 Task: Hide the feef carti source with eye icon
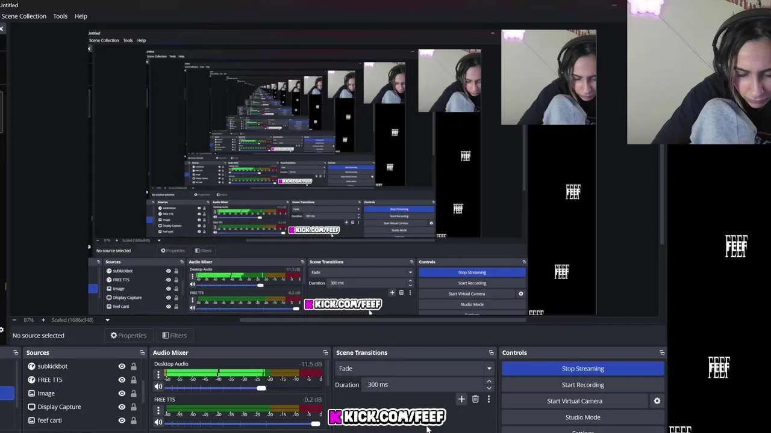pos(122,420)
